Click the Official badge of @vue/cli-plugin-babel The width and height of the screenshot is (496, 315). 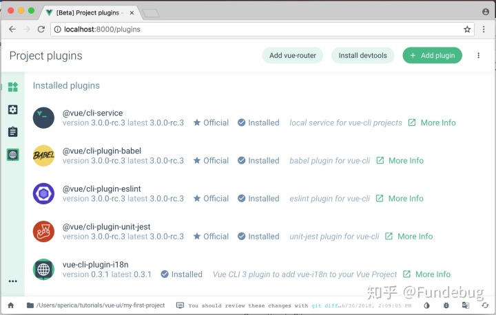click(x=211, y=160)
